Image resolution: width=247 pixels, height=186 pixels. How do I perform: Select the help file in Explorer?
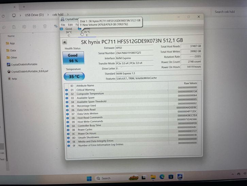[13, 79]
